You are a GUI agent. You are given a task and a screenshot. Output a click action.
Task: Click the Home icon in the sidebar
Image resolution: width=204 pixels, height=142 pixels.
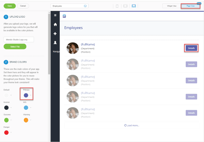pyautogui.click(x=55, y=24)
